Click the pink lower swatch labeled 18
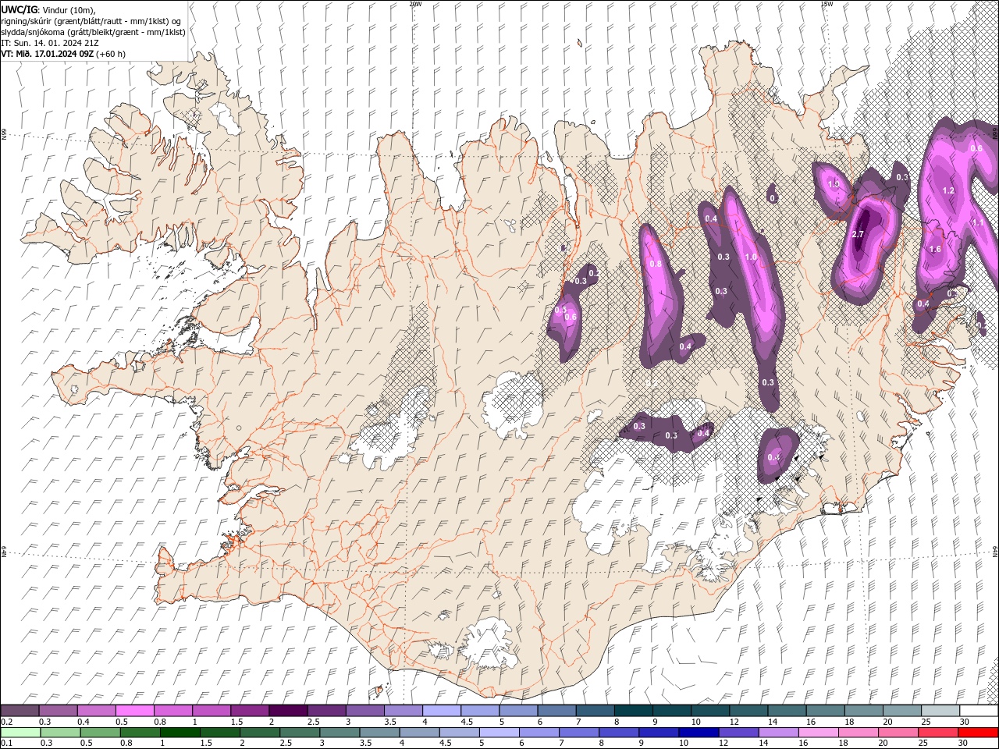This screenshot has width=999, height=749. pos(859,733)
